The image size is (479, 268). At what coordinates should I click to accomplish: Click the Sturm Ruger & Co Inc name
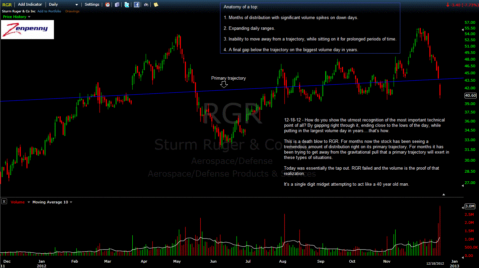click(x=19, y=11)
